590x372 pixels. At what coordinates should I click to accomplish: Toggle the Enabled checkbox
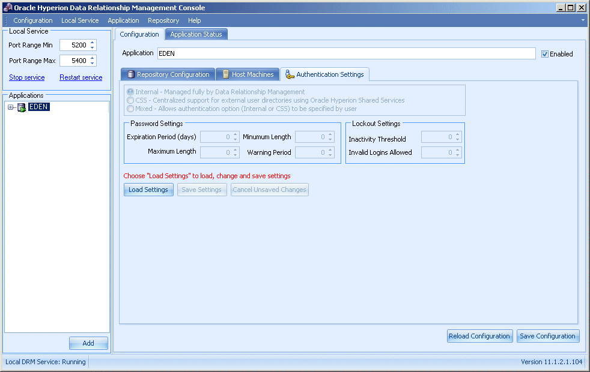pos(544,54)
